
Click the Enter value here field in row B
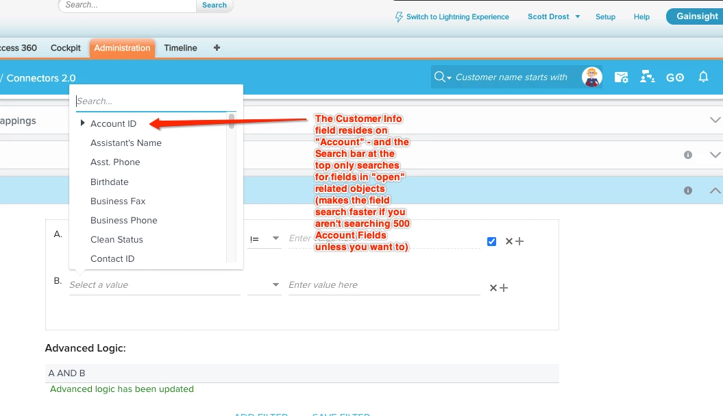(x=384, y=285)
